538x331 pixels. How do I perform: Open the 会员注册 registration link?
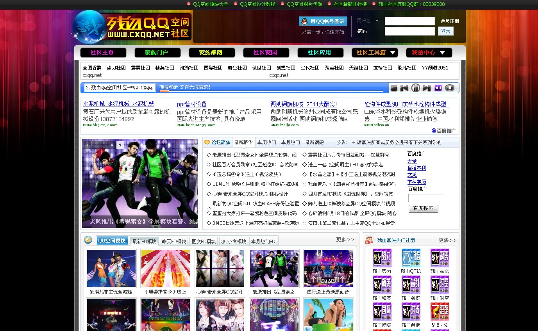tap(450, 21)
